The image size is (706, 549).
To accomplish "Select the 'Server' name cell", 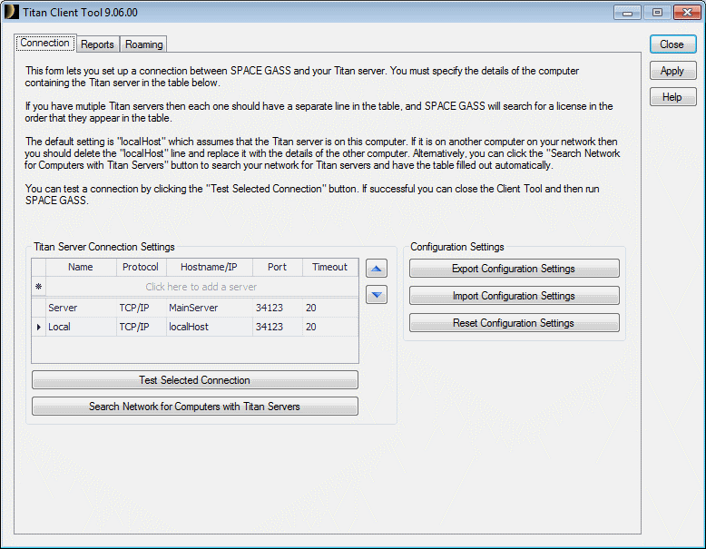I will coord(81,308).
